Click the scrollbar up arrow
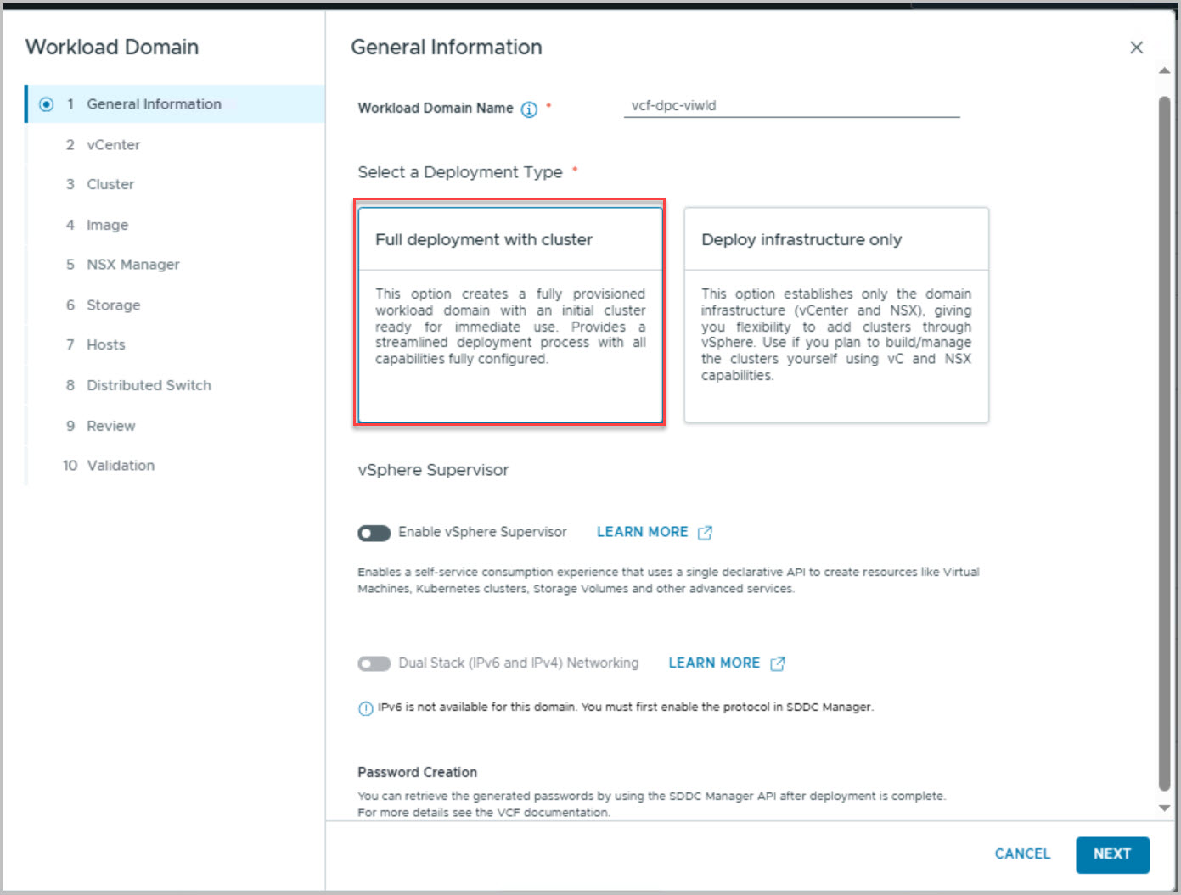The width and height of the screenshot is (1181, 895). point(1164,70)
